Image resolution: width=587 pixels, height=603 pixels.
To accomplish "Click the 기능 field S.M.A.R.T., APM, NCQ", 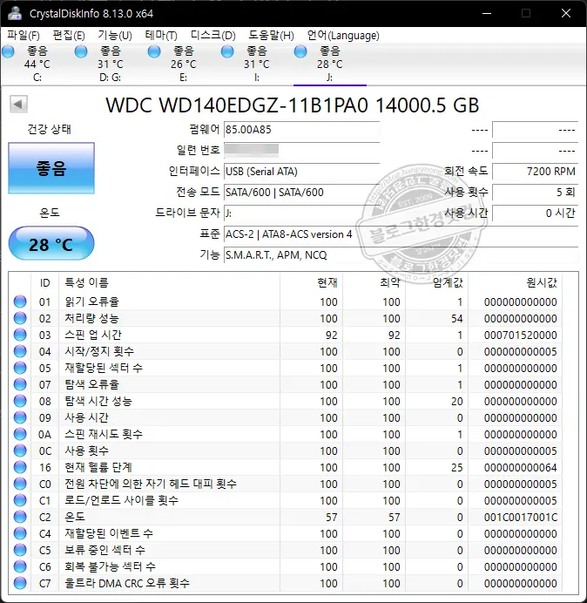I will coord(401,254).
